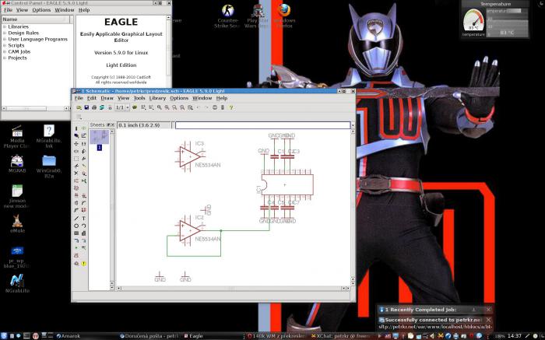Click Control Panel tree horizontal scrollbar
This screenshot has width=545, height=340.
coord(35,109)
